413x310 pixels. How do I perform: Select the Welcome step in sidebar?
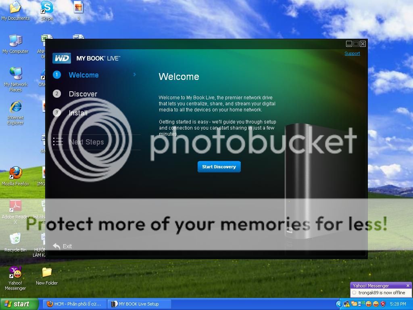83,75
